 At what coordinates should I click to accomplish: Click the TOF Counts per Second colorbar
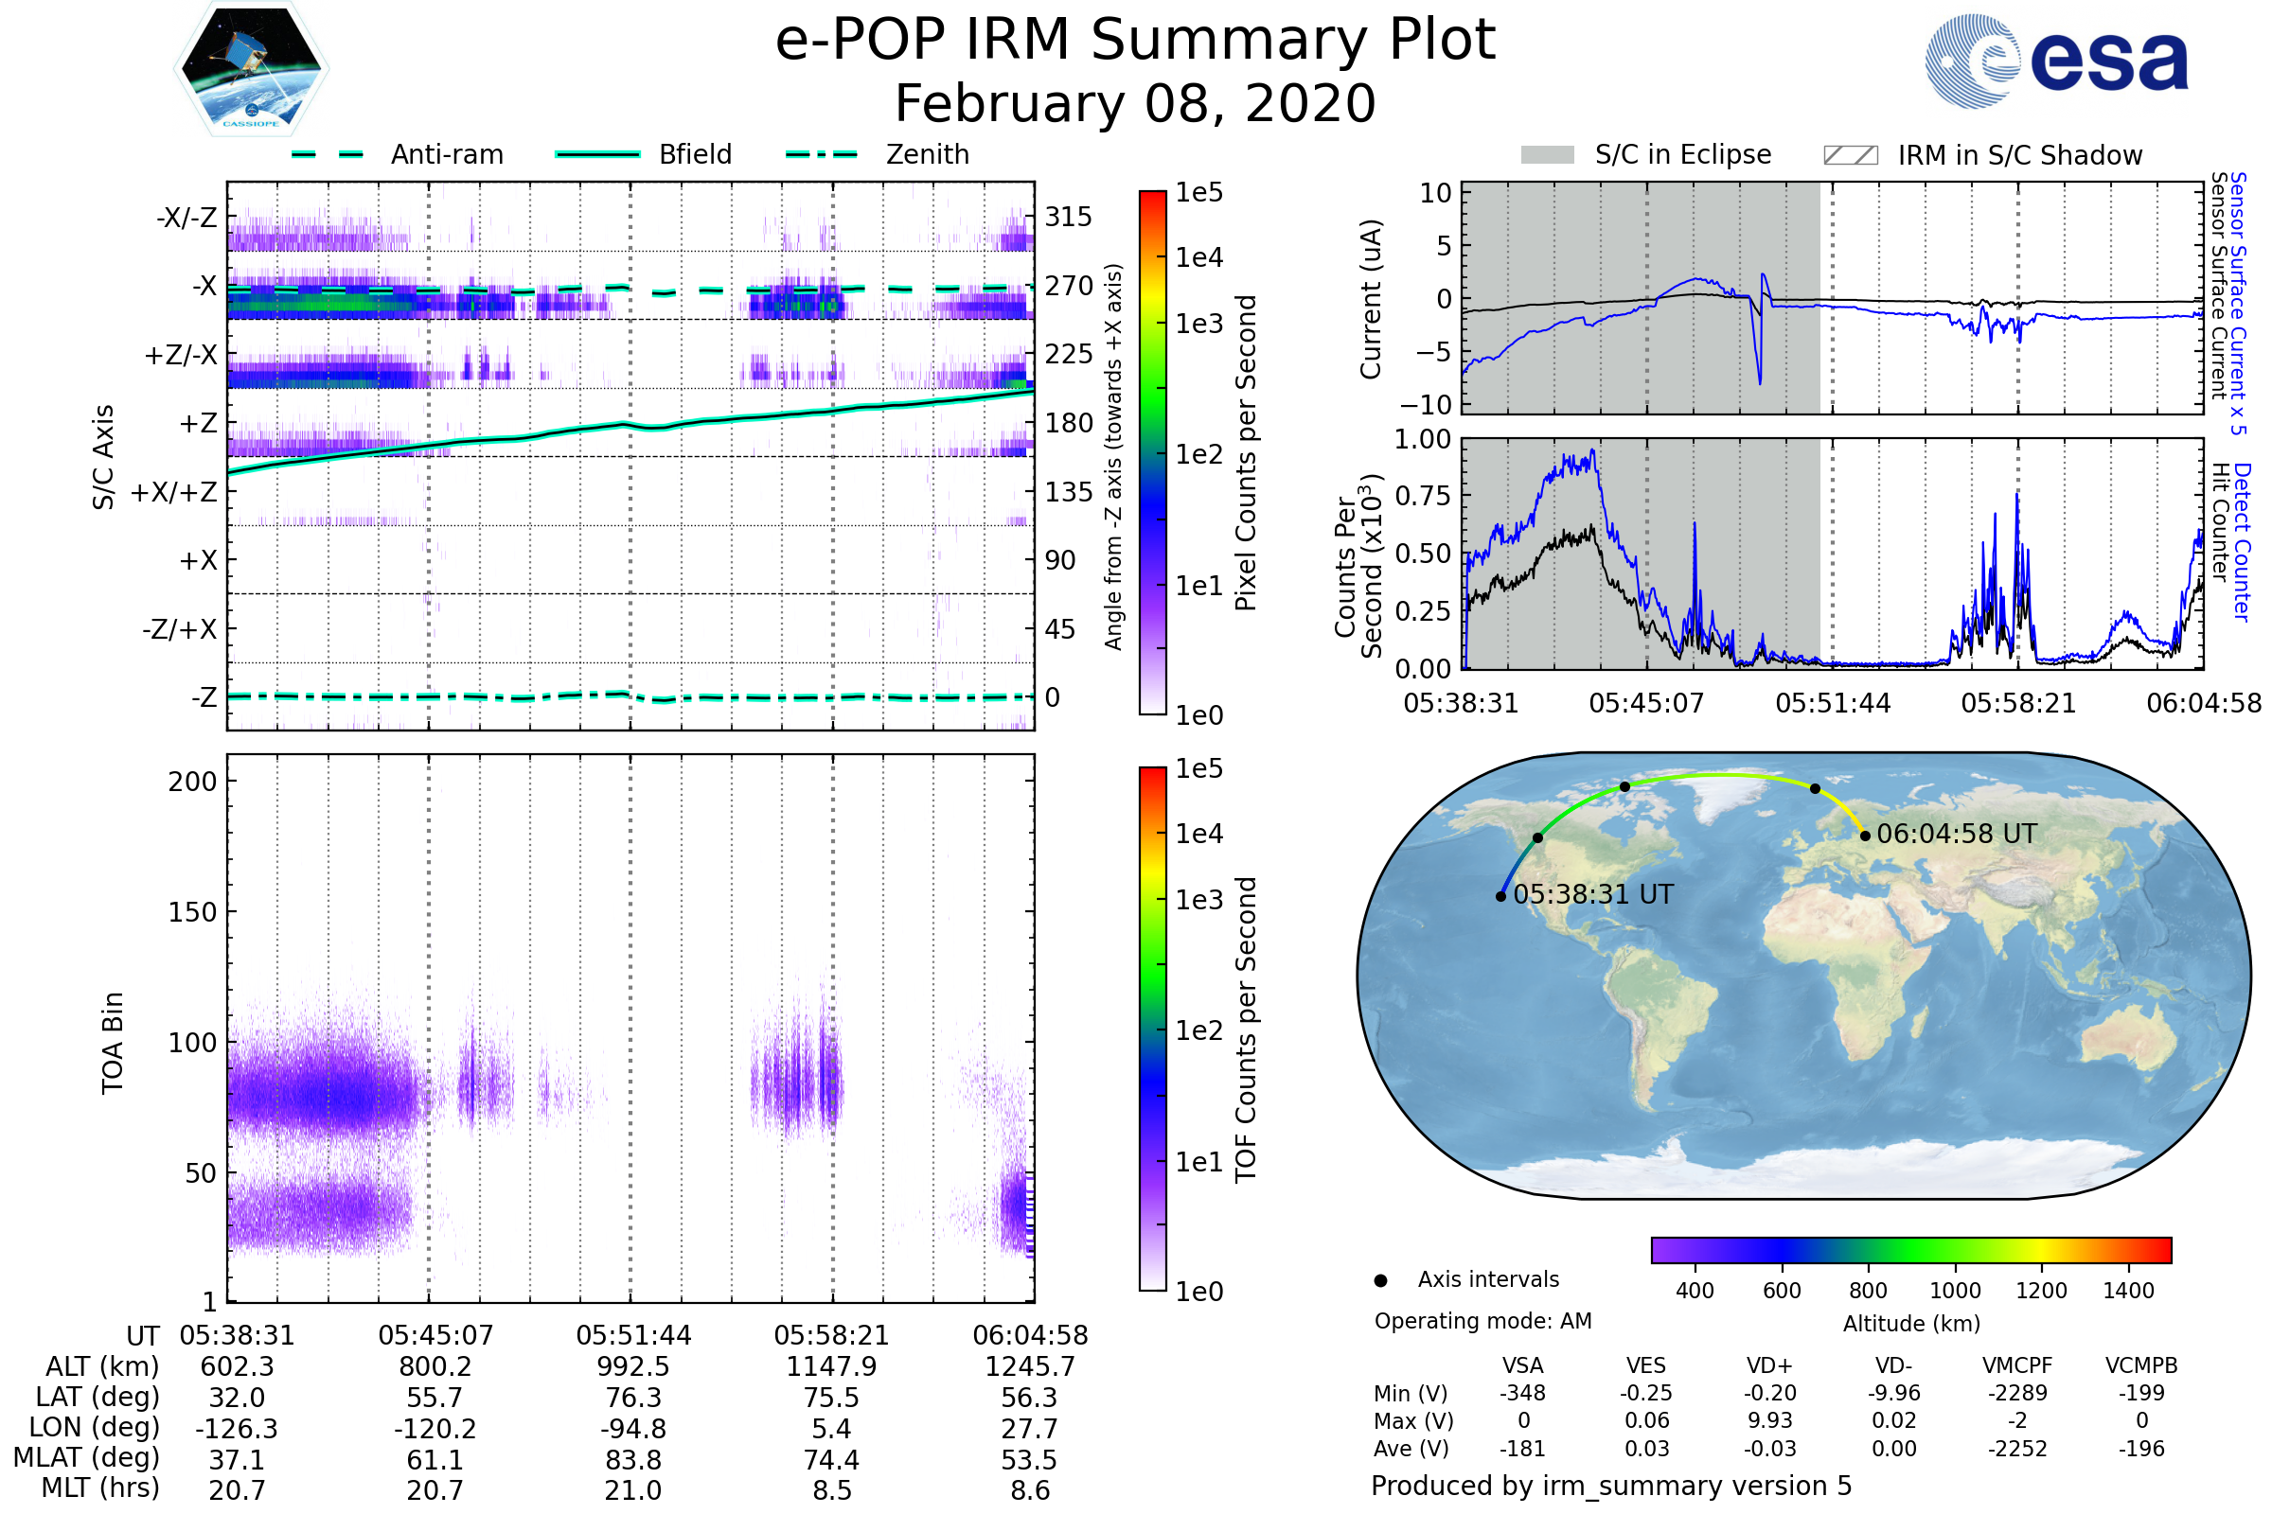pyautogui.click(x=1152, y=1029)
